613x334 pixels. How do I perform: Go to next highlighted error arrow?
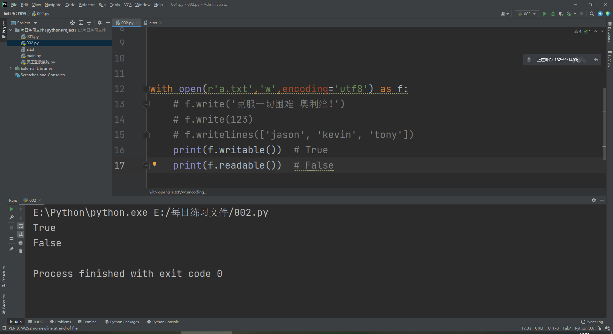(602, 31)
